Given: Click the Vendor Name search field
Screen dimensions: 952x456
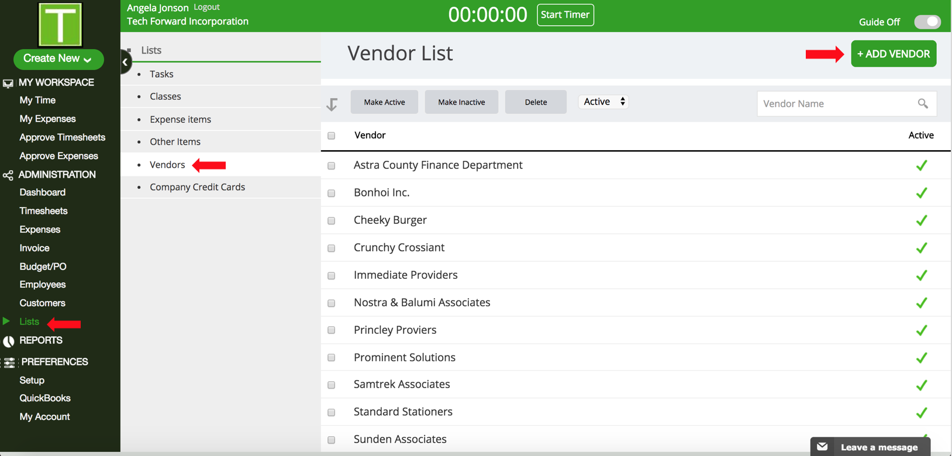Looking at the screenshot, I should tap(847, 103).
